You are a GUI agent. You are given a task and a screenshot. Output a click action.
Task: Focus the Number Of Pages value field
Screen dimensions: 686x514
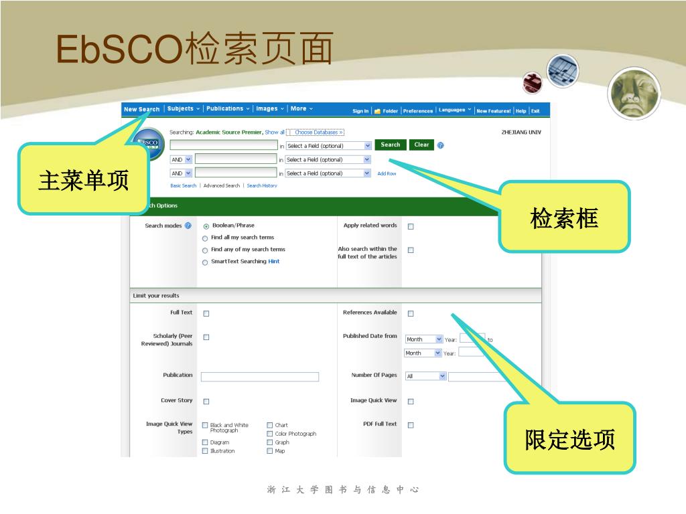pos(477,376)
